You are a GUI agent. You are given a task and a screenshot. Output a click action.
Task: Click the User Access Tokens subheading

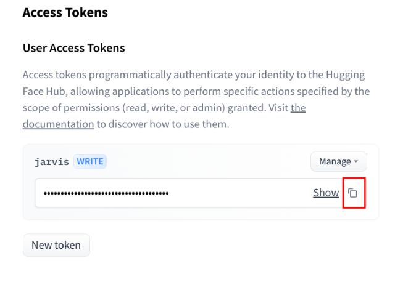pyautogui.click(x=73, y=47)
